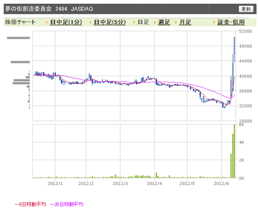Click the 48000 price axis label
This screenshot has width=258, height=209.
coord(246,46)
